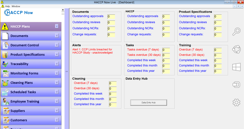
Task: Click HACCP Outstanding reviews count field
Action: [166, 23]
